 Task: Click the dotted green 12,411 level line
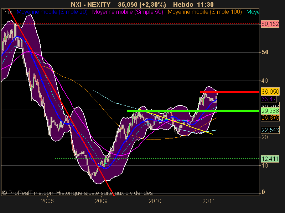tap(157, 159)
